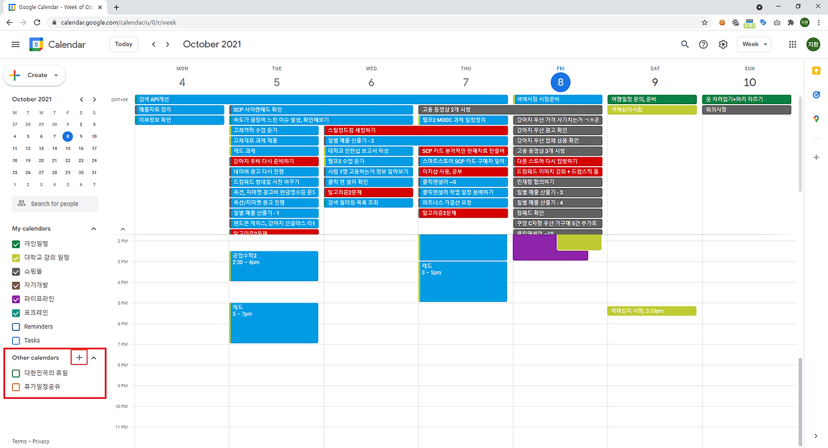Open the 색채심리 시험 5:10pm event
The height and width of the screenshot is (448, 828).
[x=652, y=311]
